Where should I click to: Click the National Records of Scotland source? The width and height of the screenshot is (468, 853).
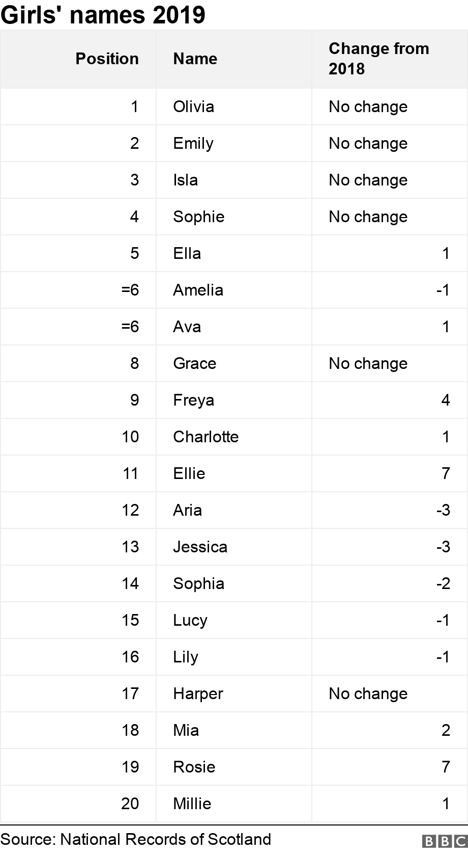pos(135,839)
